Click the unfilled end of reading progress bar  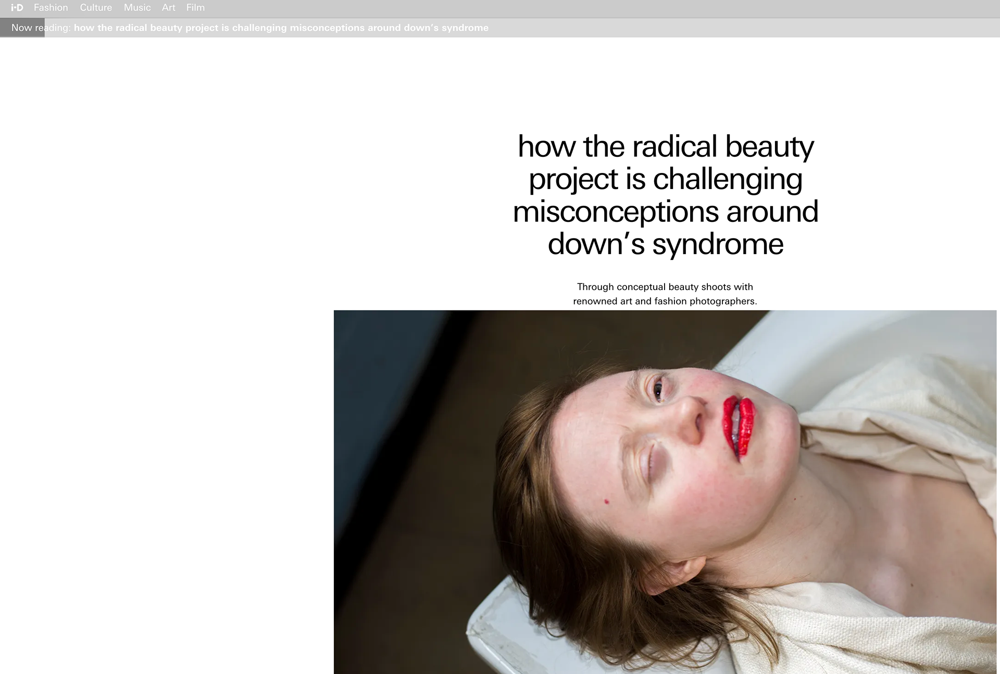[781, 28]
